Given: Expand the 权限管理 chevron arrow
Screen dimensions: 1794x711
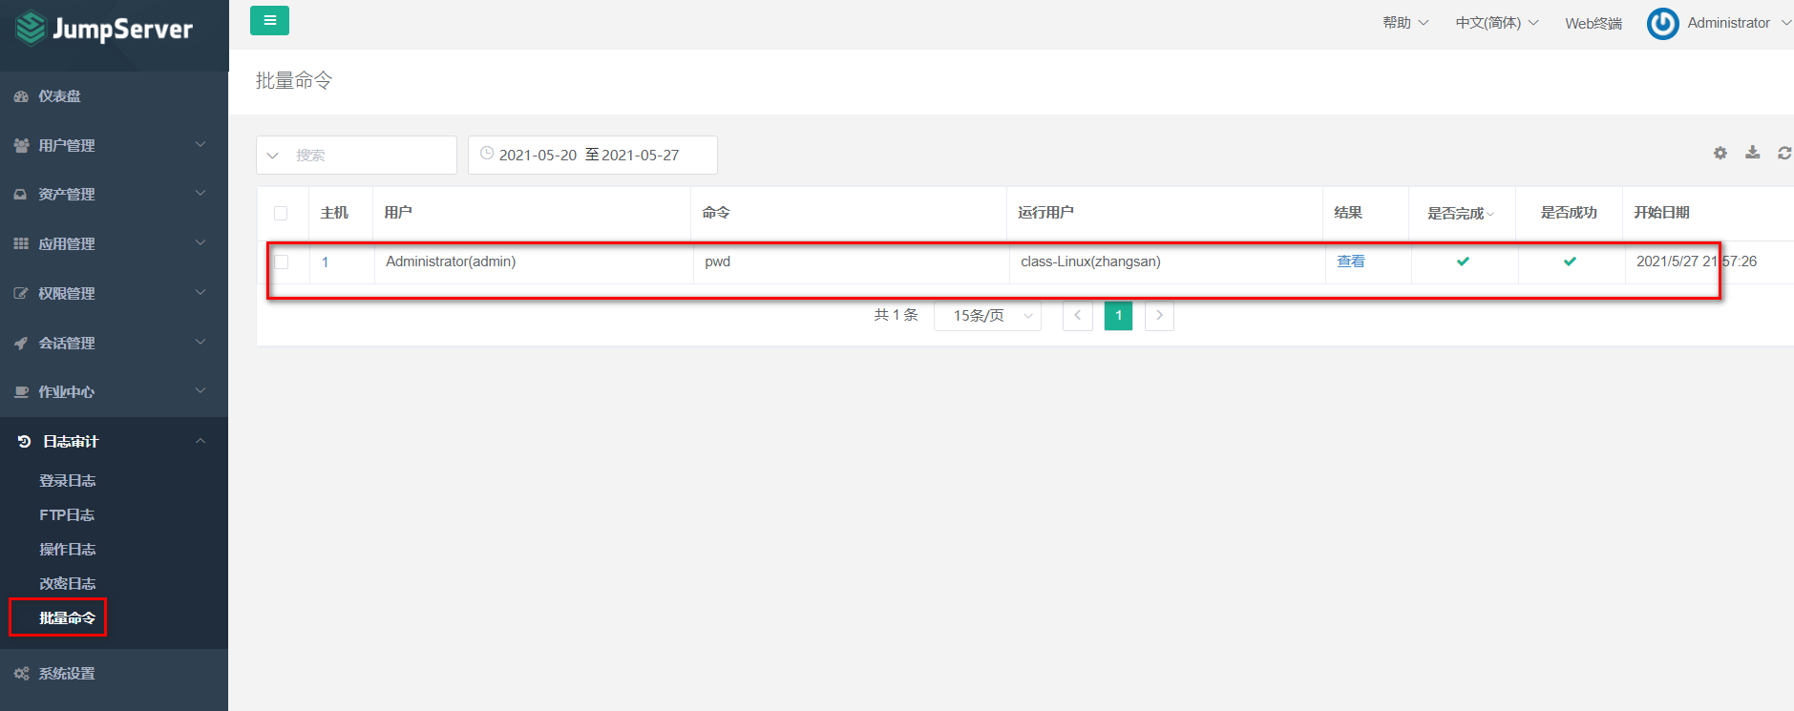Looking at the screenshot, I should coord(201,292).
